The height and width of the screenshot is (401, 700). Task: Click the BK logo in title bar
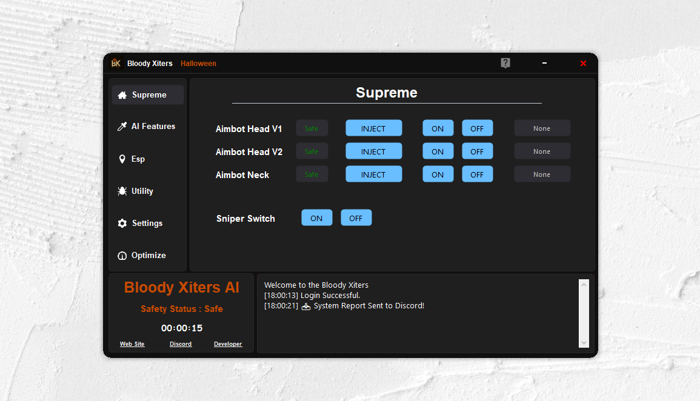click(x=116, y=63)
